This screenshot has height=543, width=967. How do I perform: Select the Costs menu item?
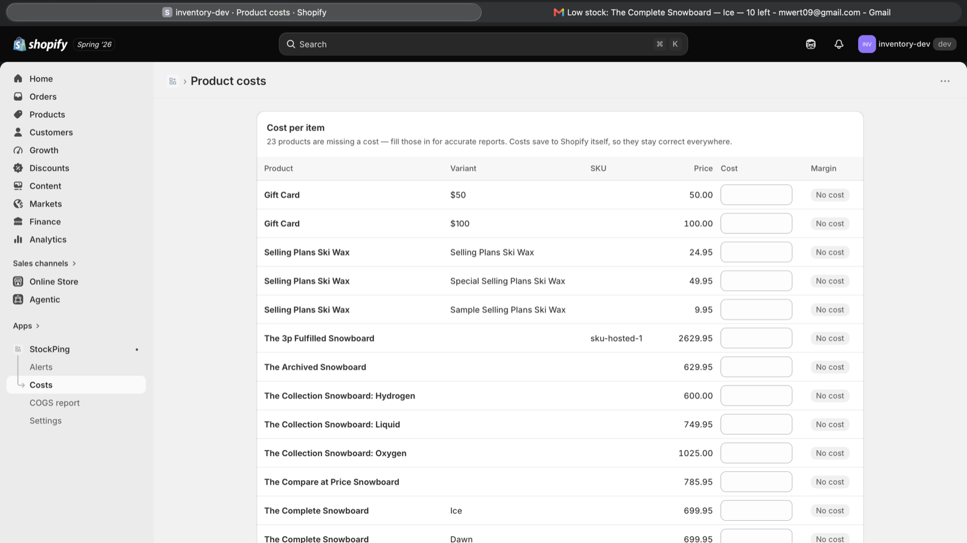pos(76,385)
